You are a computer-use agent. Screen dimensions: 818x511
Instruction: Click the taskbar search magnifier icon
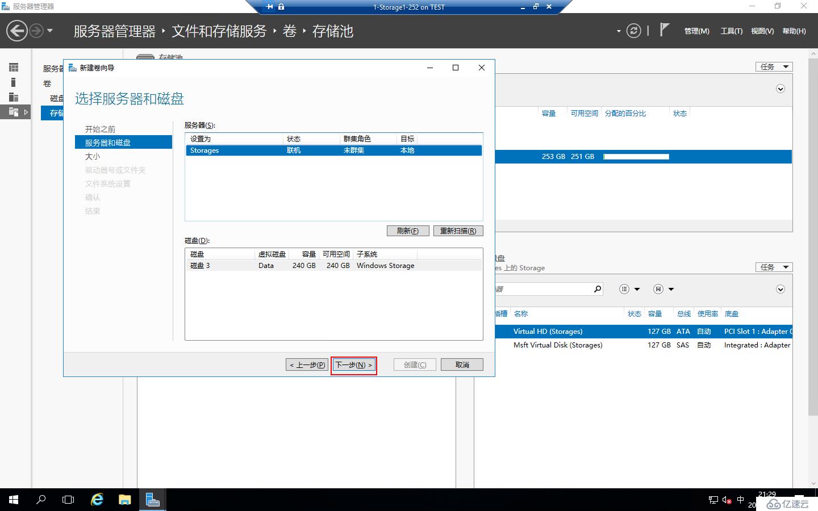41,500
